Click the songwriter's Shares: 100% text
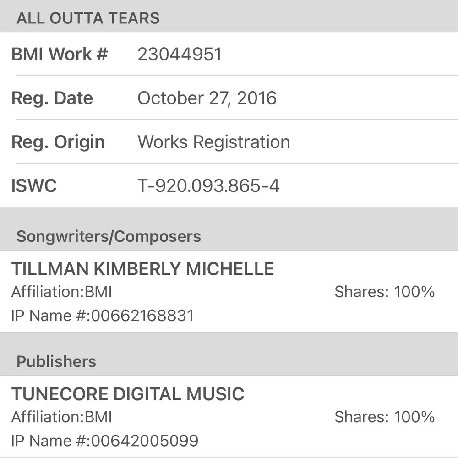The image size is (458, 458). pos(384,292)
